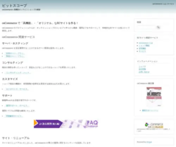This screenshot has width=176, height=147.
Task: Open 会社情報 link under インフォメーション
Action: [142, 69]
